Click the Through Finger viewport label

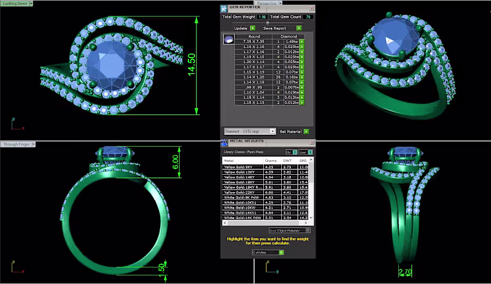(17, 144)
